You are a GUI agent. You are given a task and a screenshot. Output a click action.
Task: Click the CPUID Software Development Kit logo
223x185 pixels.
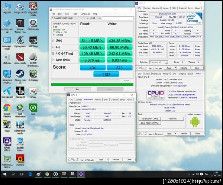click(x=156, y=95)
